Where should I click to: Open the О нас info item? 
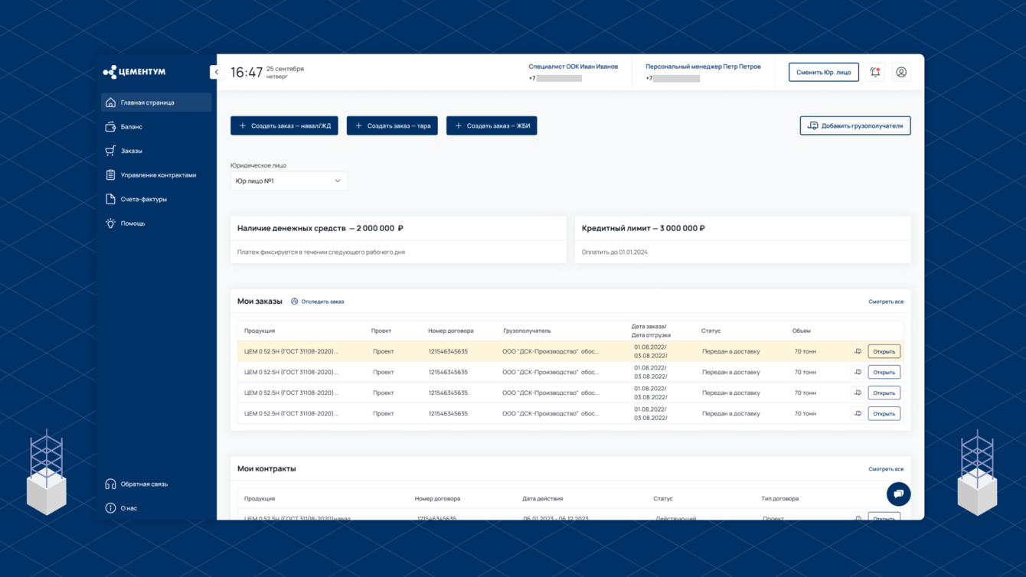tap(121, 508)
